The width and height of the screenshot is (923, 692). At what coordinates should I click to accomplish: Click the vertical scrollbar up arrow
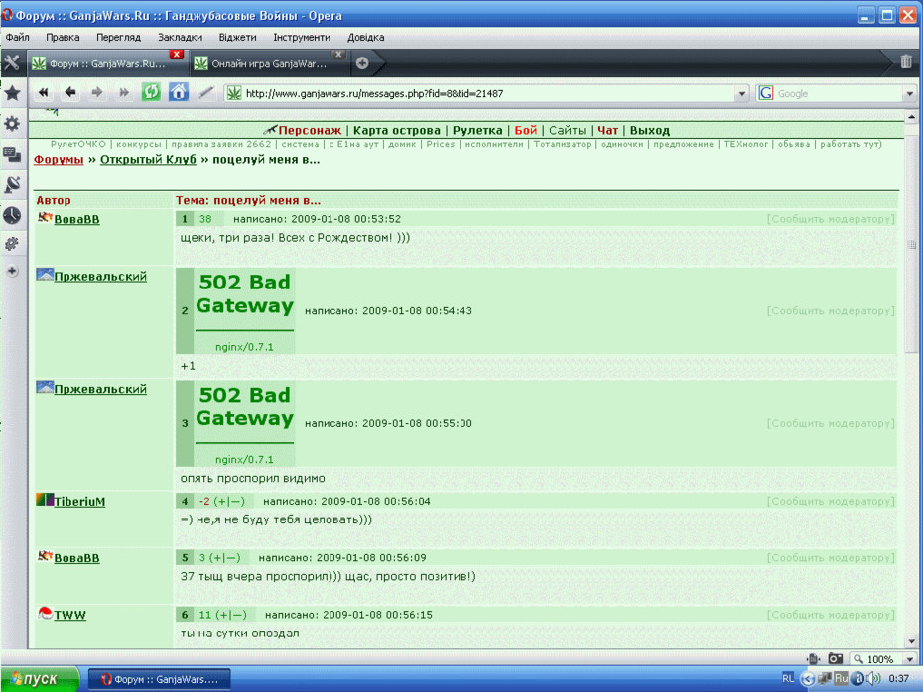[911, 117]
